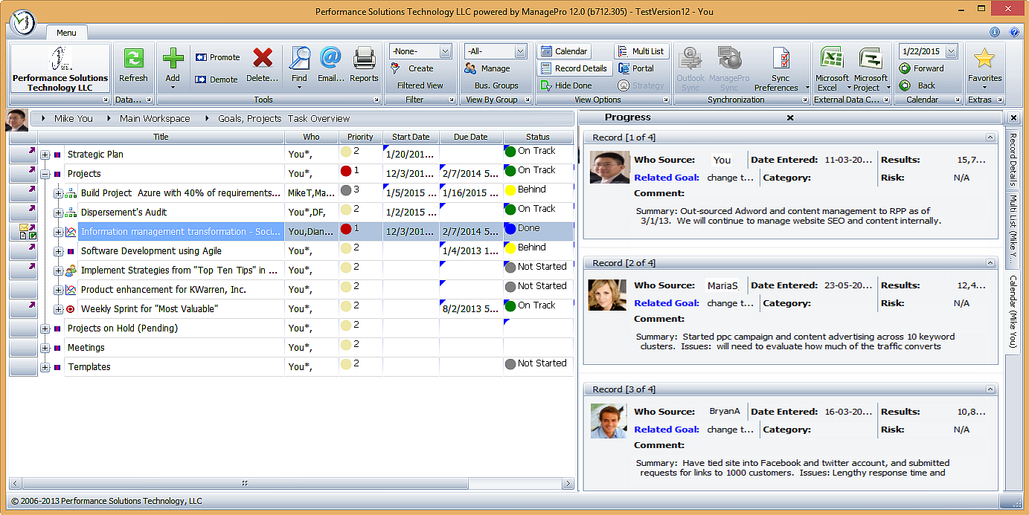The height and width of the screenshot is (515, 1029).
Task: Open the Portal view option
Action: (636, 68)
